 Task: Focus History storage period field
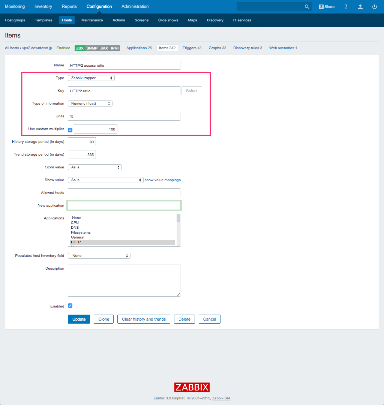82,142
